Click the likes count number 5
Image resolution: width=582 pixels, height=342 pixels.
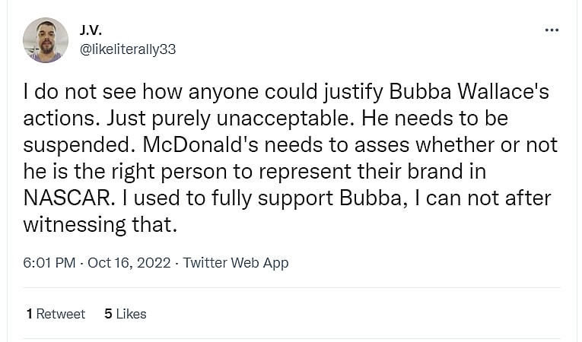(x=108, y=314)
